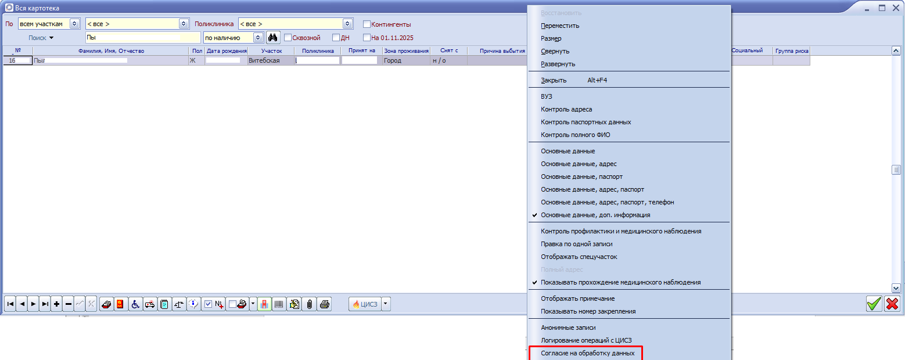Select 'Согласие на обработку данных' menu item
The width and height of the screenshot is (905, 360).
pyautogui.click(x=587, y=353)
